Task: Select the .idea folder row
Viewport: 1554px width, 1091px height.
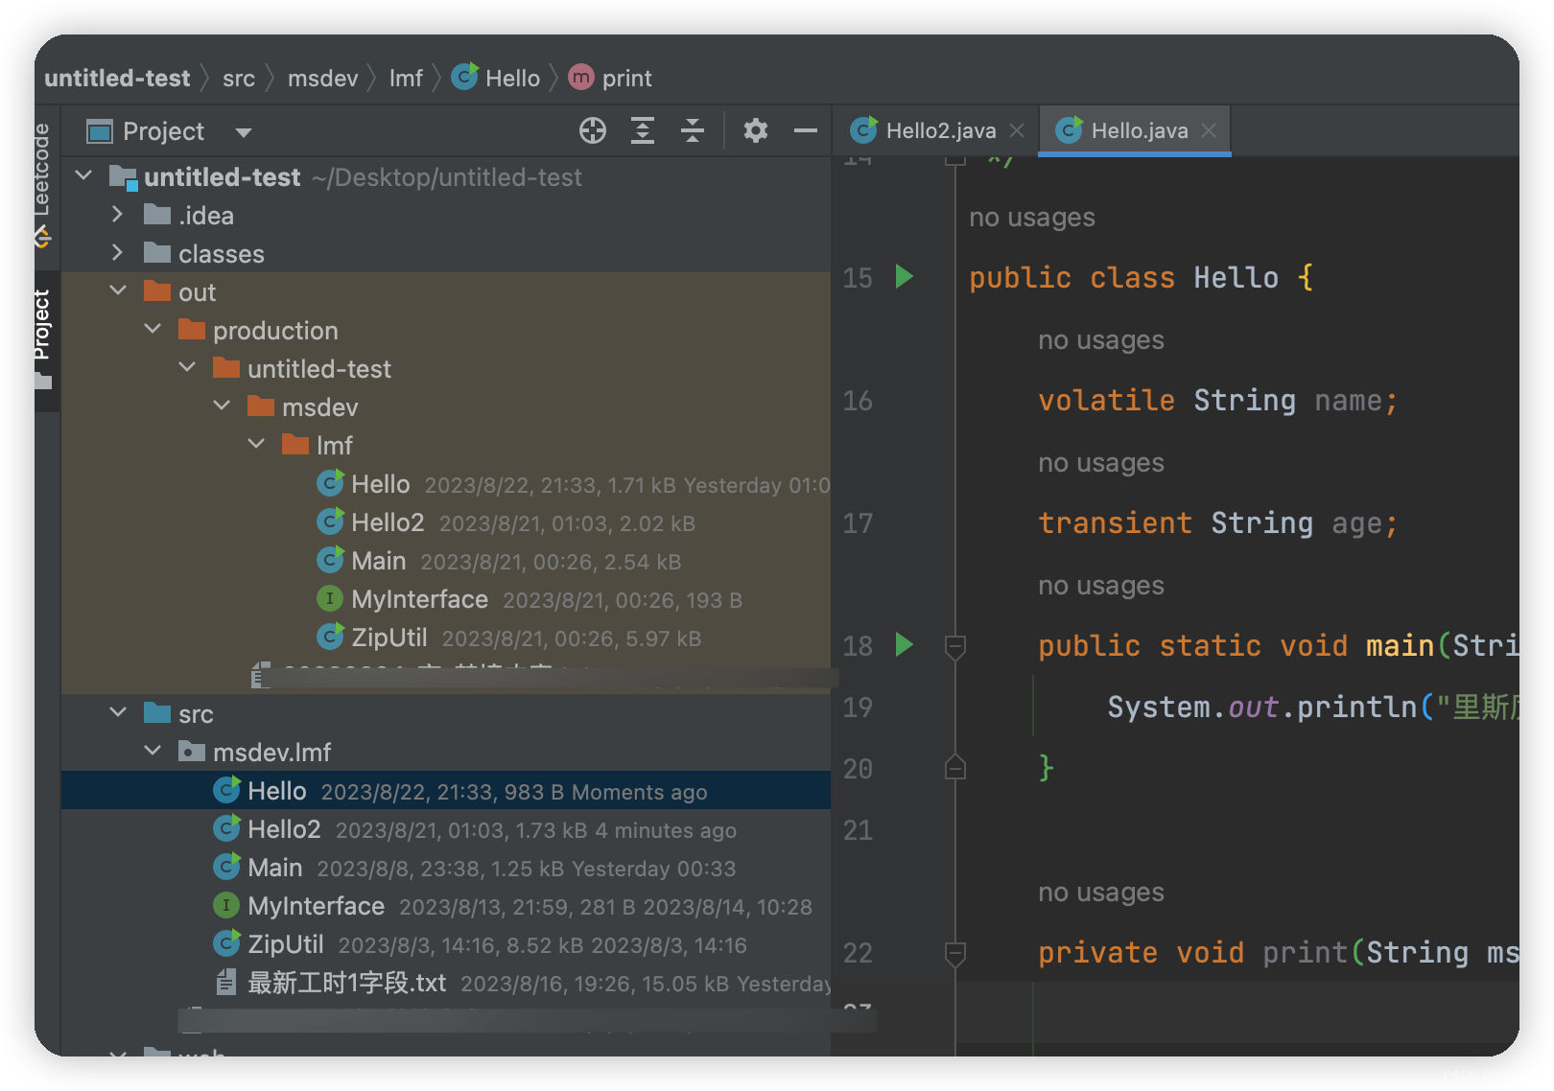Action: pos(446,216)
